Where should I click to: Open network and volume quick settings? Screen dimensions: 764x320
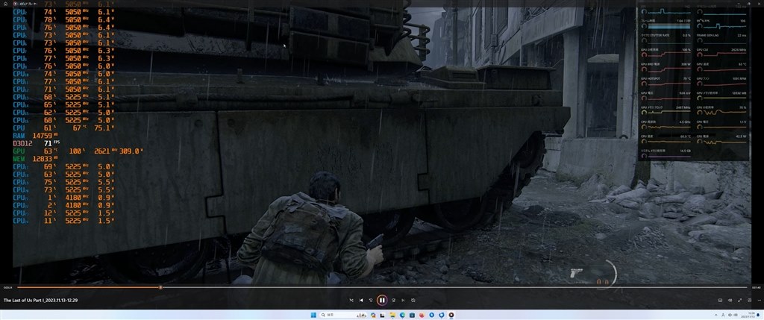(x=733, y=315)
